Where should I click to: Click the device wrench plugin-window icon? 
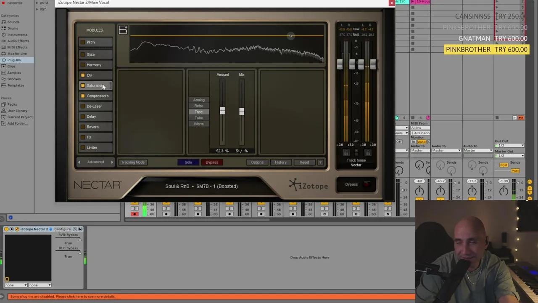click(17, 229)
